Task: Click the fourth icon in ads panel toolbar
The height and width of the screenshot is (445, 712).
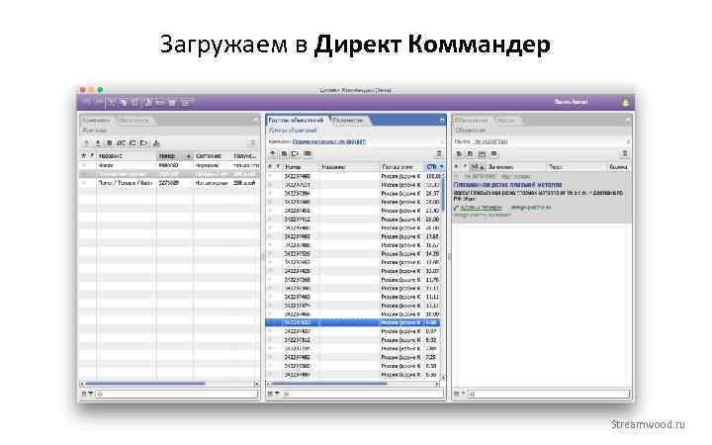Action: point(494,154)
